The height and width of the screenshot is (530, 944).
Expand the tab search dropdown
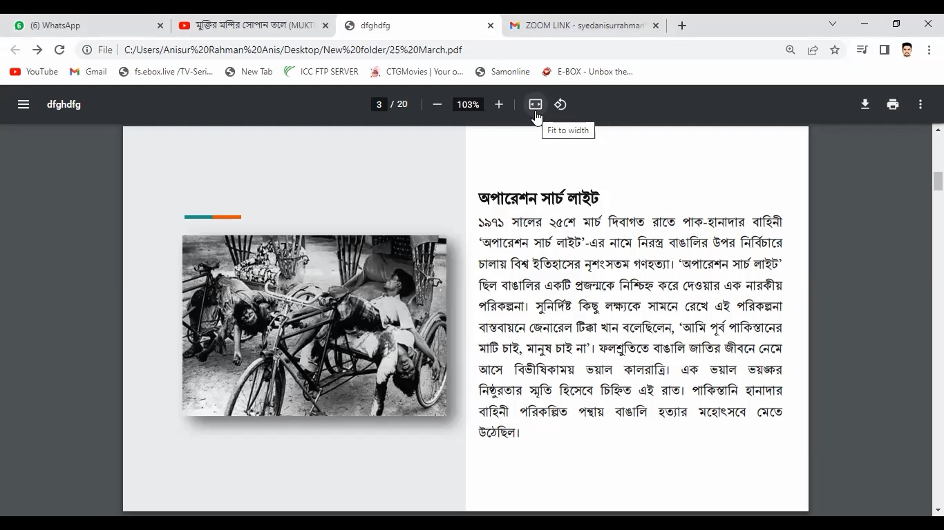tap(833, 23)
